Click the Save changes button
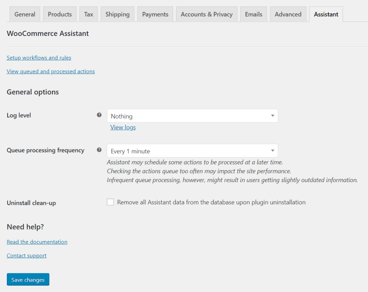This screenshot has height=292, width=368. [28, 279]
